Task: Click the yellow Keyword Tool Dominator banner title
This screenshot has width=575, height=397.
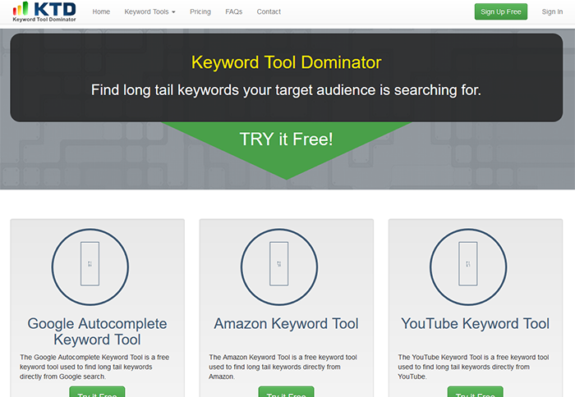Action: coord(287,62)
